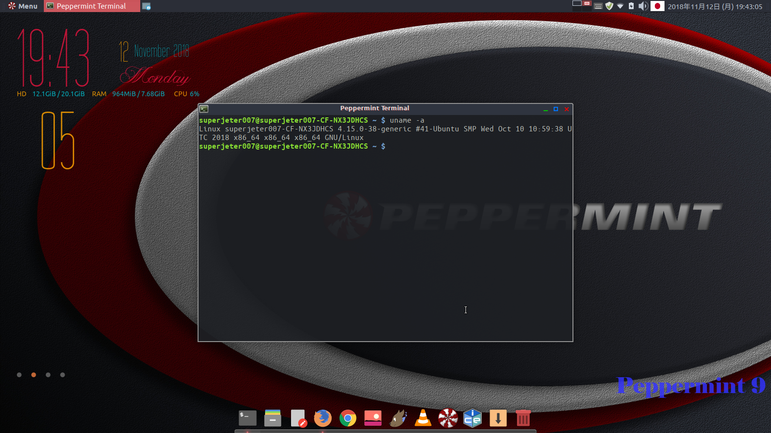The image size is (771, 433).
Task: Open the panel clock date display
Action: point(715,7)
